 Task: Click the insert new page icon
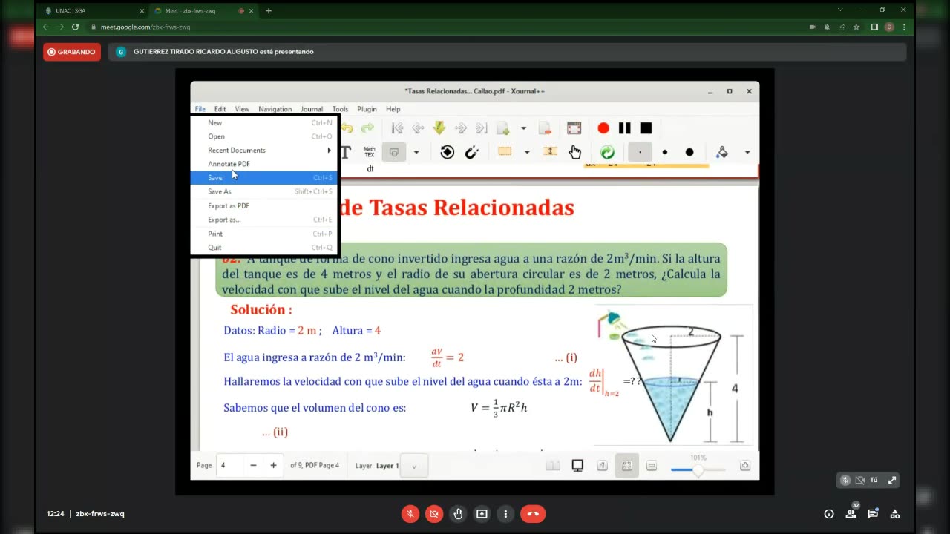(x=502, y=128)
